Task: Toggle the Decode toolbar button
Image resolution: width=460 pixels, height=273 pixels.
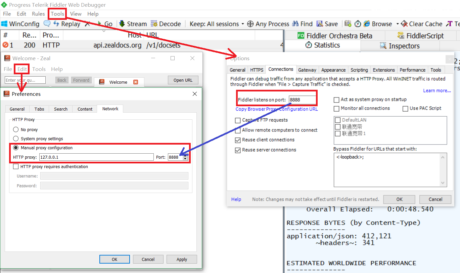Action: [166, 24]
